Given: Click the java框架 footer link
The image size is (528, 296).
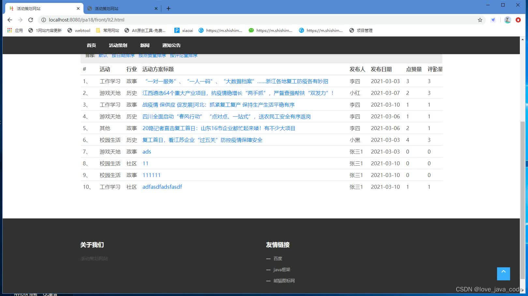Looking at the screenshot, I should coord(282,270).
